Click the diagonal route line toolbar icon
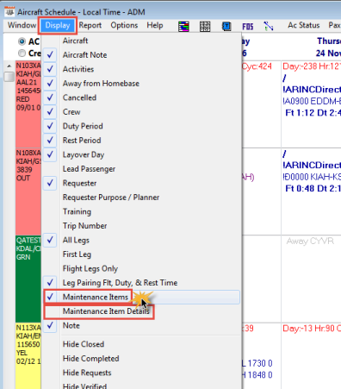The height and width of the screenshot is (389, 341). (269, 26)
